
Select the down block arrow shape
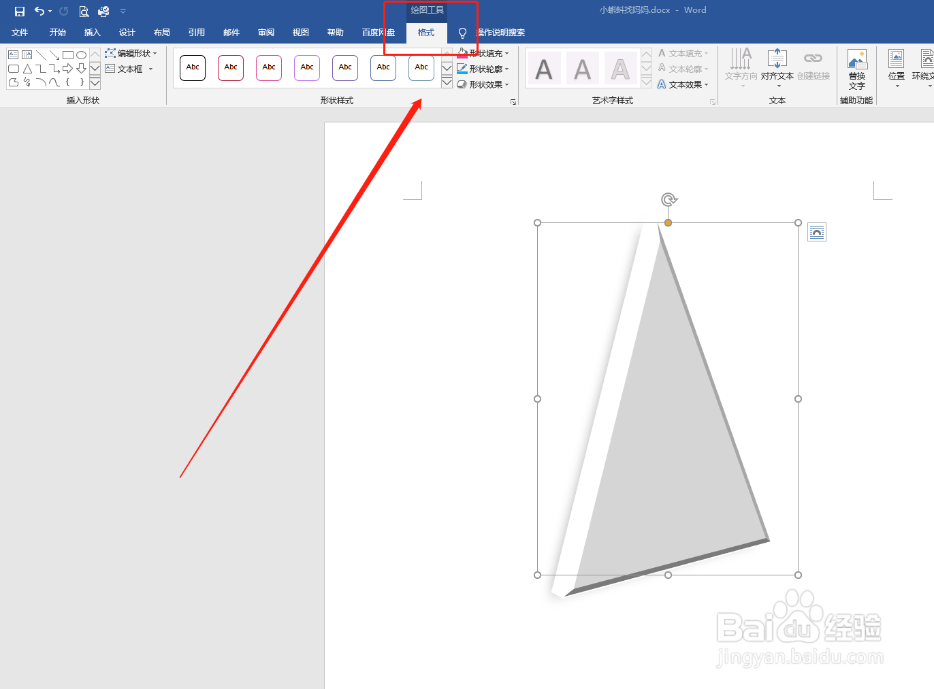point(82,69)
